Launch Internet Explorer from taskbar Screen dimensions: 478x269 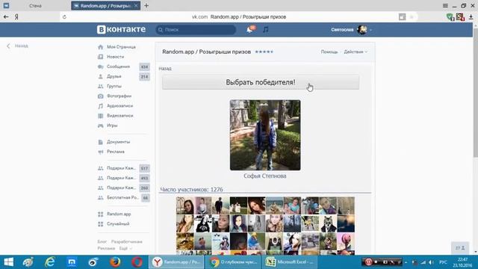(x=50, y=262)
